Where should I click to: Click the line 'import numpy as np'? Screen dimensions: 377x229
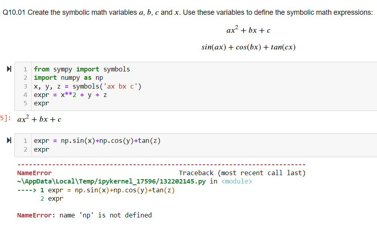[68, 78]
